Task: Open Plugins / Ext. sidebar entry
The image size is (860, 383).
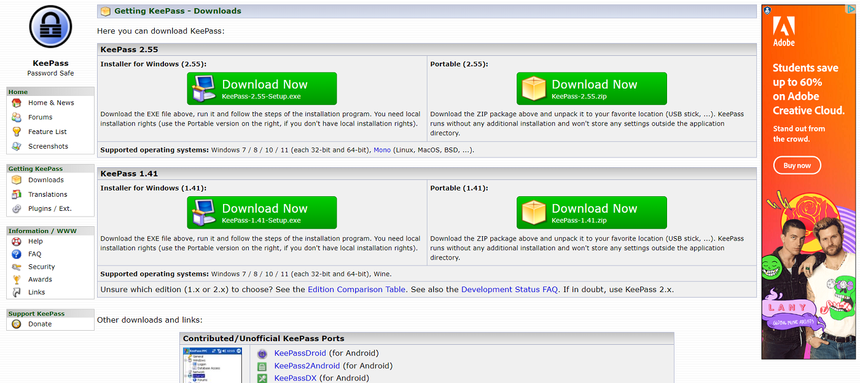Action: (x=17, y=208)
